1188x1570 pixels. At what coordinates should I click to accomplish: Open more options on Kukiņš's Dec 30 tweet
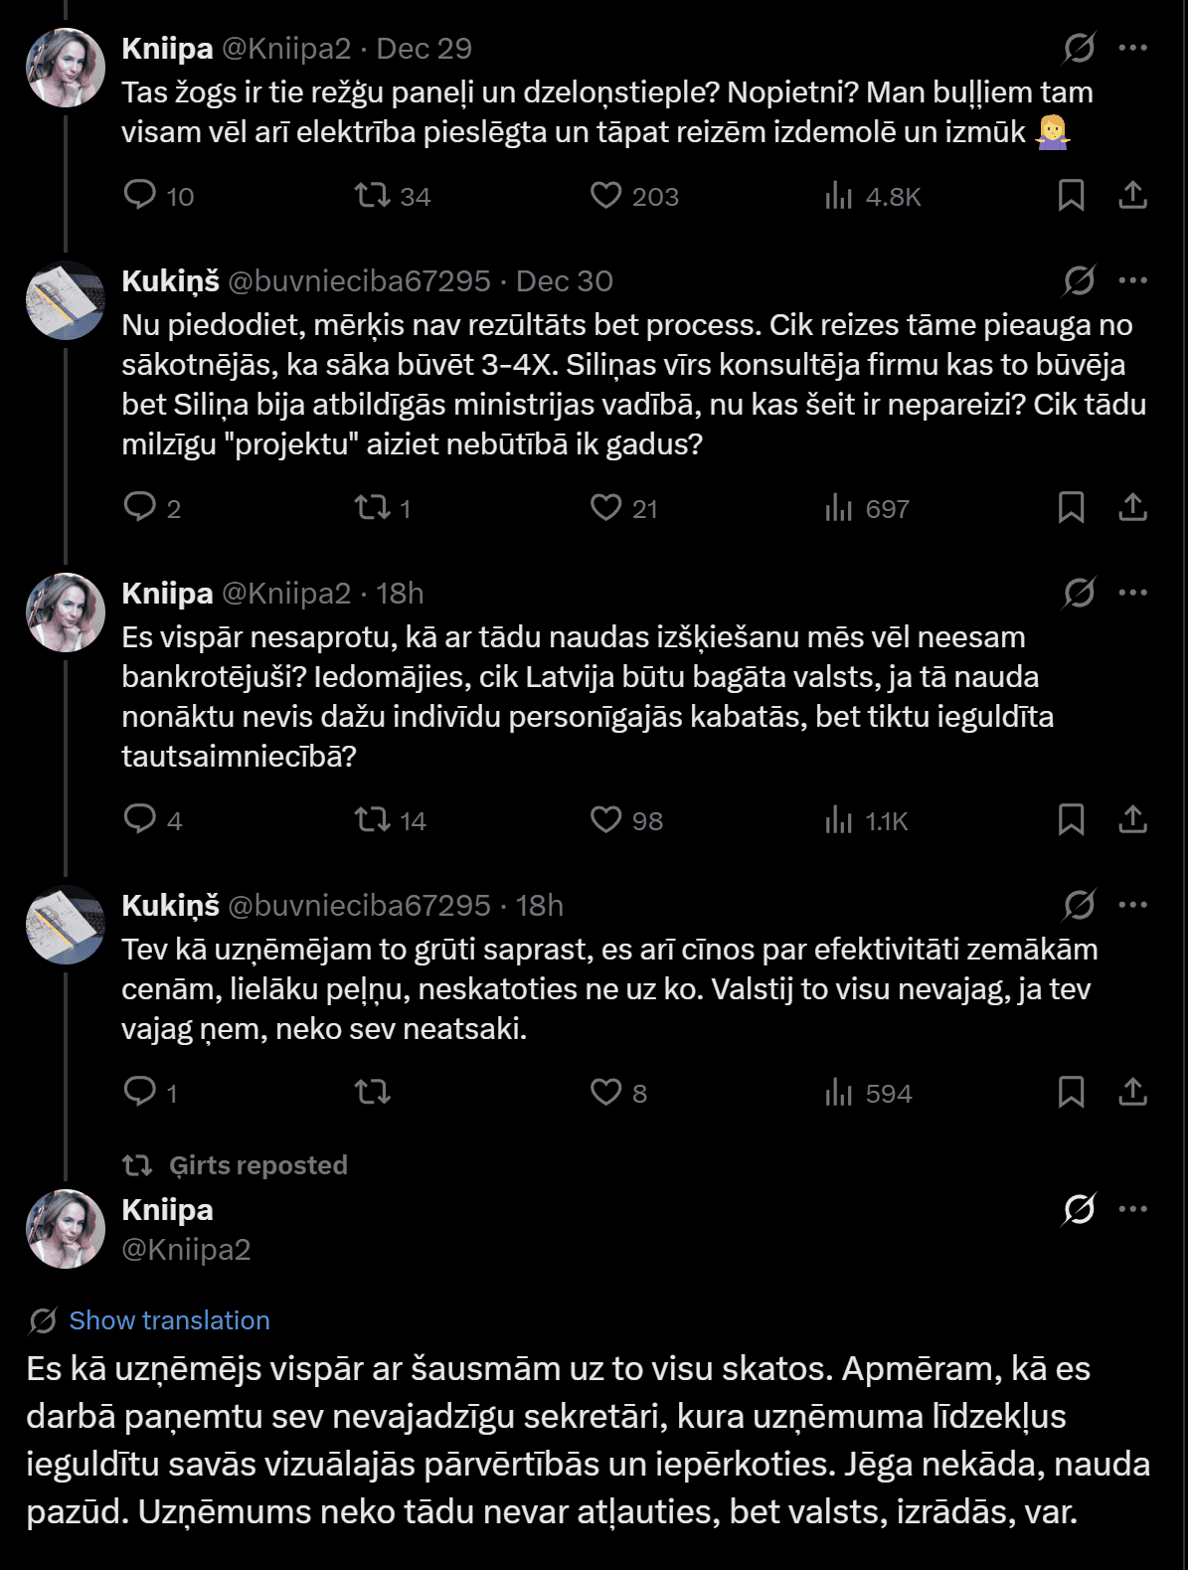point(1132,280)
